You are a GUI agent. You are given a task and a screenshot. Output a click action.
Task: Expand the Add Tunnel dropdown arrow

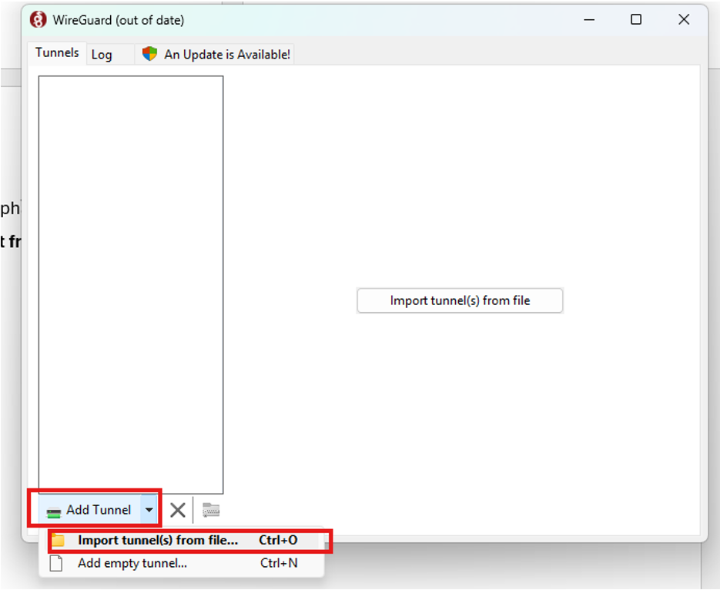pos(149,510)
